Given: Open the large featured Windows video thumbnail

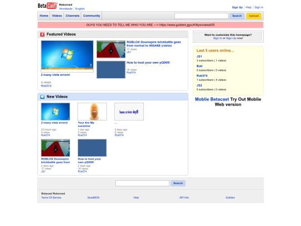Looking at the screenshot, I should [67, 56].
